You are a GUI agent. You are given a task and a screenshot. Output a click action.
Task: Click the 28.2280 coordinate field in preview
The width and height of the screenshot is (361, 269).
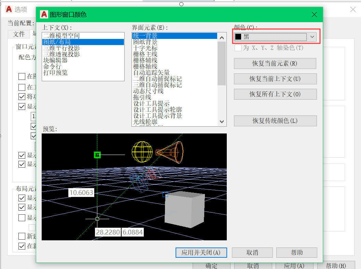point(108,232)
